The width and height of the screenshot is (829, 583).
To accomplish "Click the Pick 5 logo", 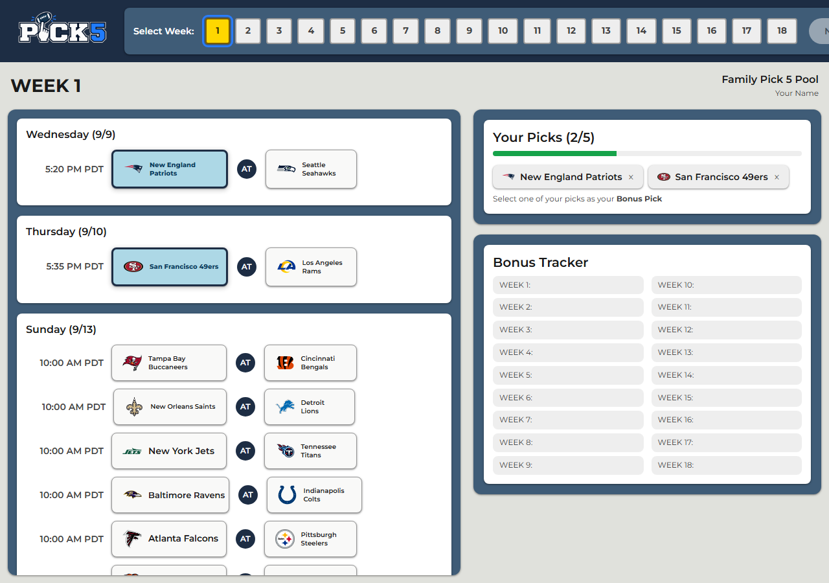I will [x=62, y=29].
